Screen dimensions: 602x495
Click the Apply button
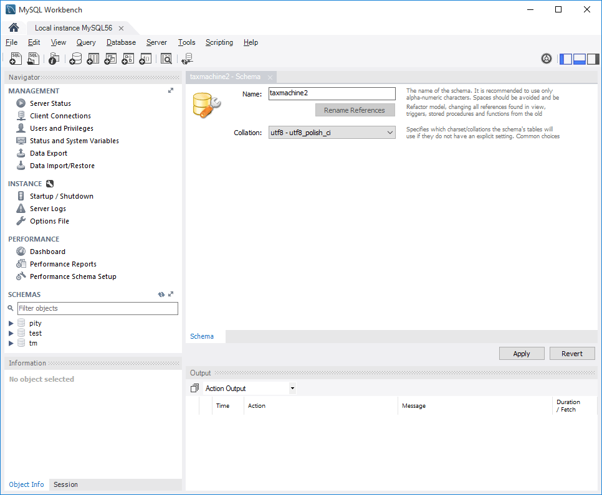click(x=521, y=353)
